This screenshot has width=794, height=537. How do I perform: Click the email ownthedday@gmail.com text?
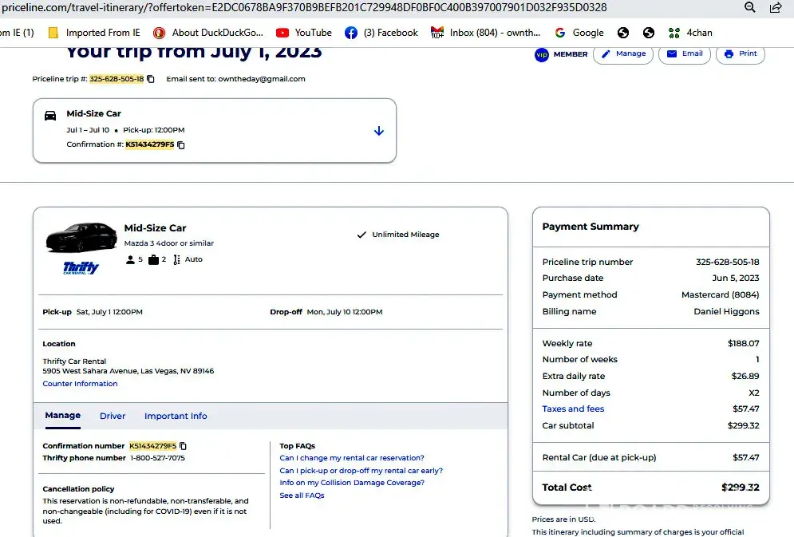(x=261, y=79)
